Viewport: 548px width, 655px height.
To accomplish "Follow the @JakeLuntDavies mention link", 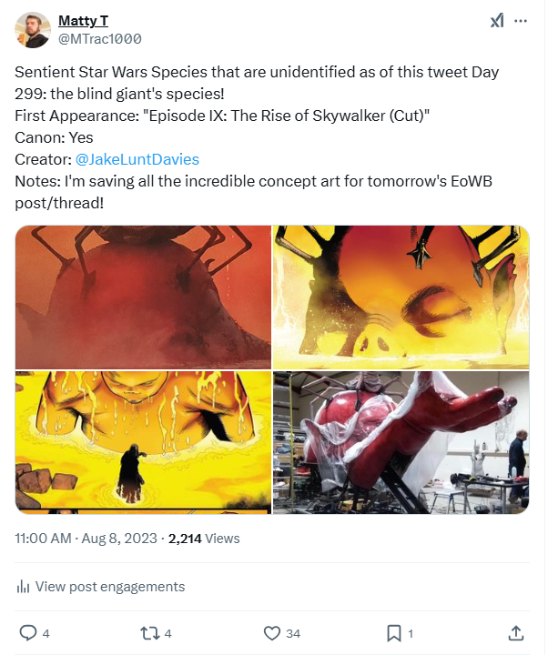I will 137,158.
